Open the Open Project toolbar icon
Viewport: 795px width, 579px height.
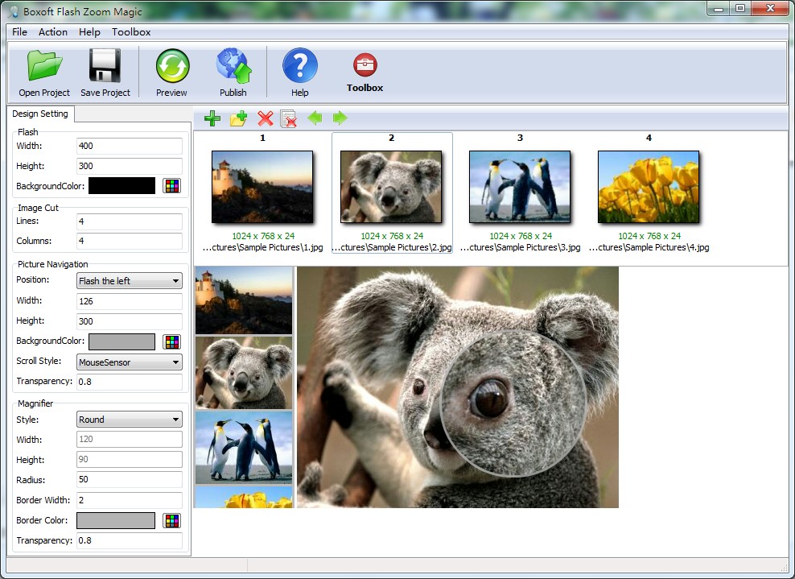point(44,65)
